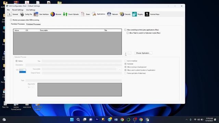Open the Network settings tab

click(x=113, y=14)
